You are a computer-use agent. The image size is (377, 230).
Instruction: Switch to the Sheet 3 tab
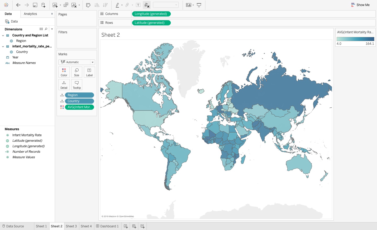71,226
